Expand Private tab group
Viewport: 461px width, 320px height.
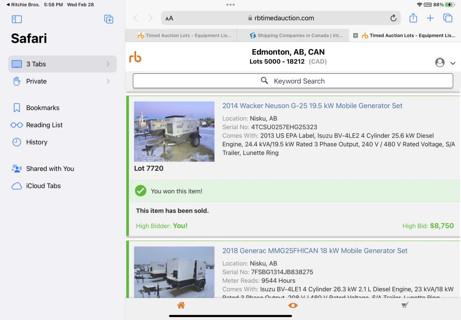click(62, 81)
